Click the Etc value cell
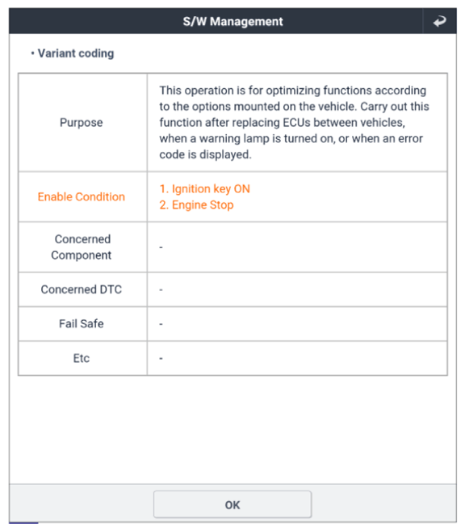465x531 pixels. pyautogui.click(x=297, y=358)
